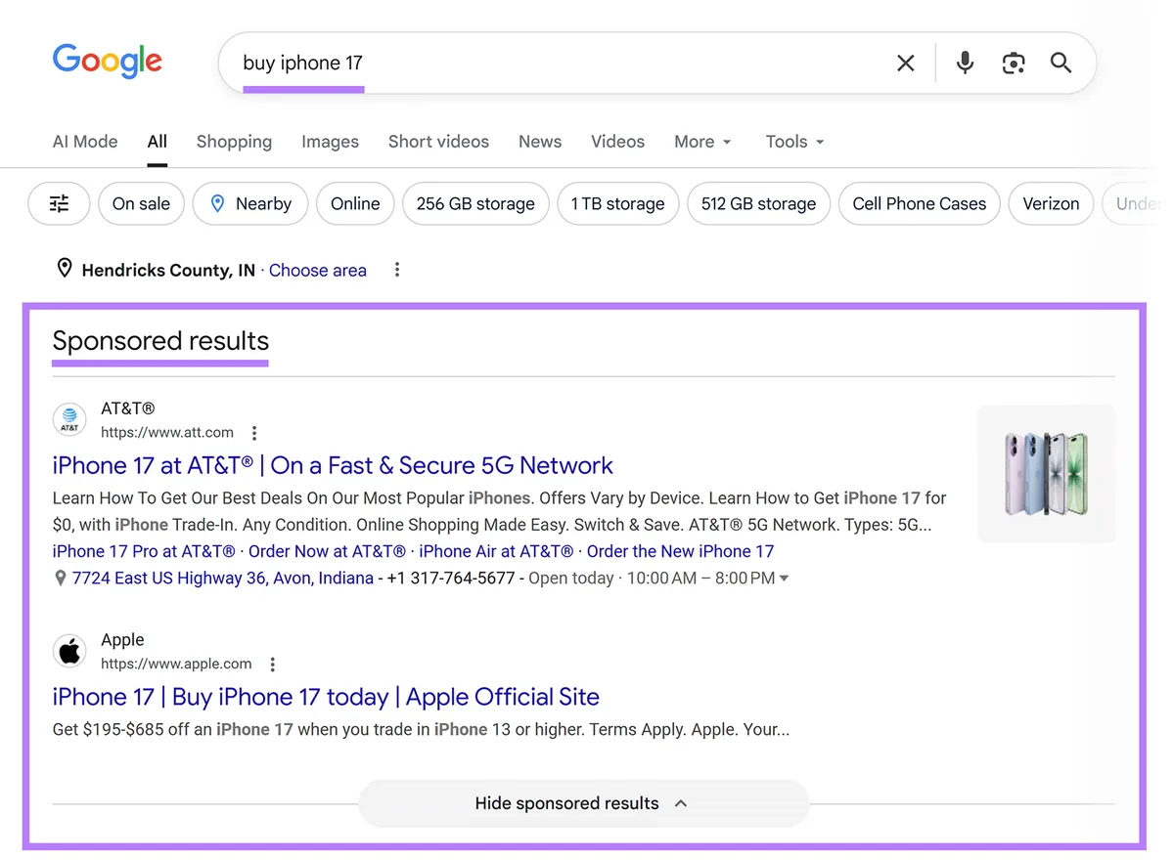1174x860 pixels.
Task: Click the Apple favicon logo
Action: point(69,651)
